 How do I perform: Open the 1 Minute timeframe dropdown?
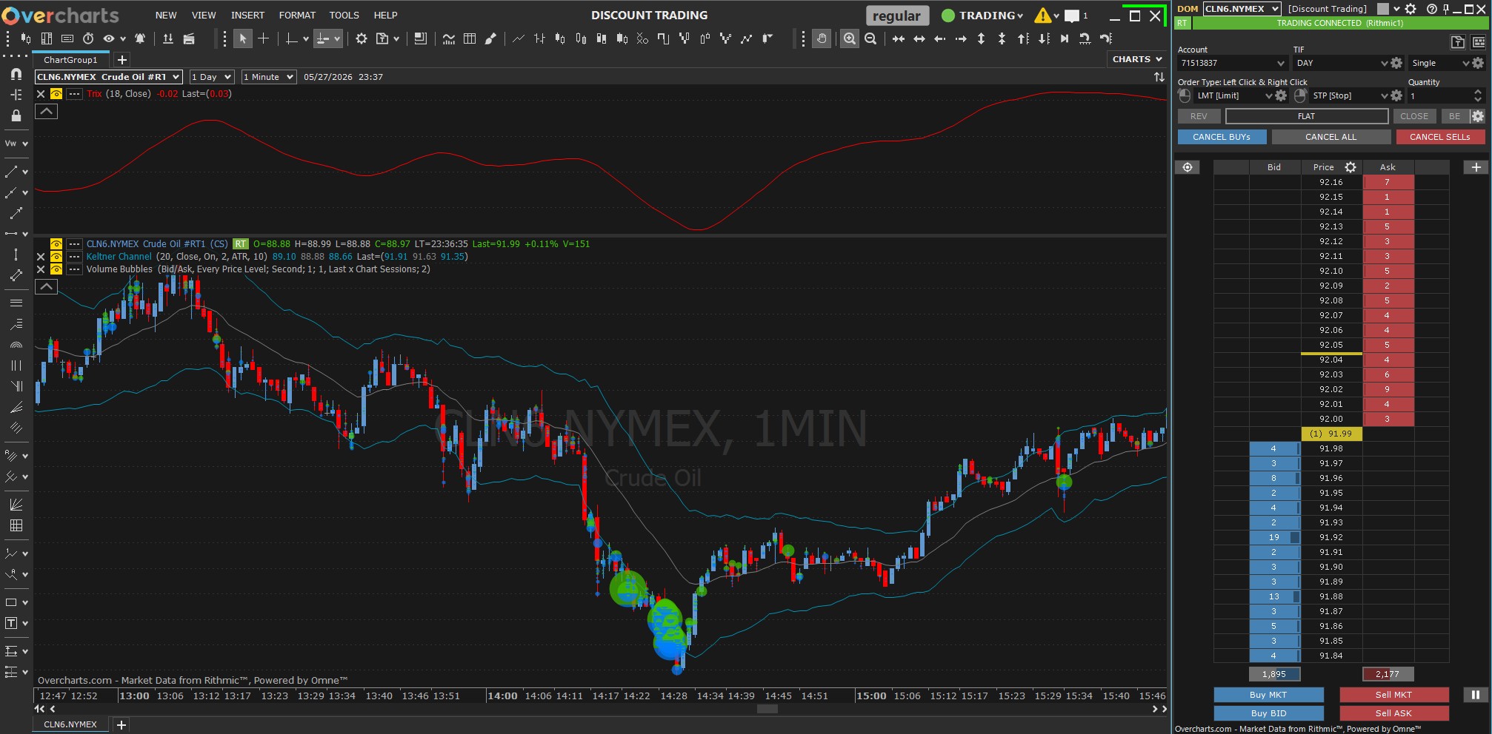pos(269,77)
